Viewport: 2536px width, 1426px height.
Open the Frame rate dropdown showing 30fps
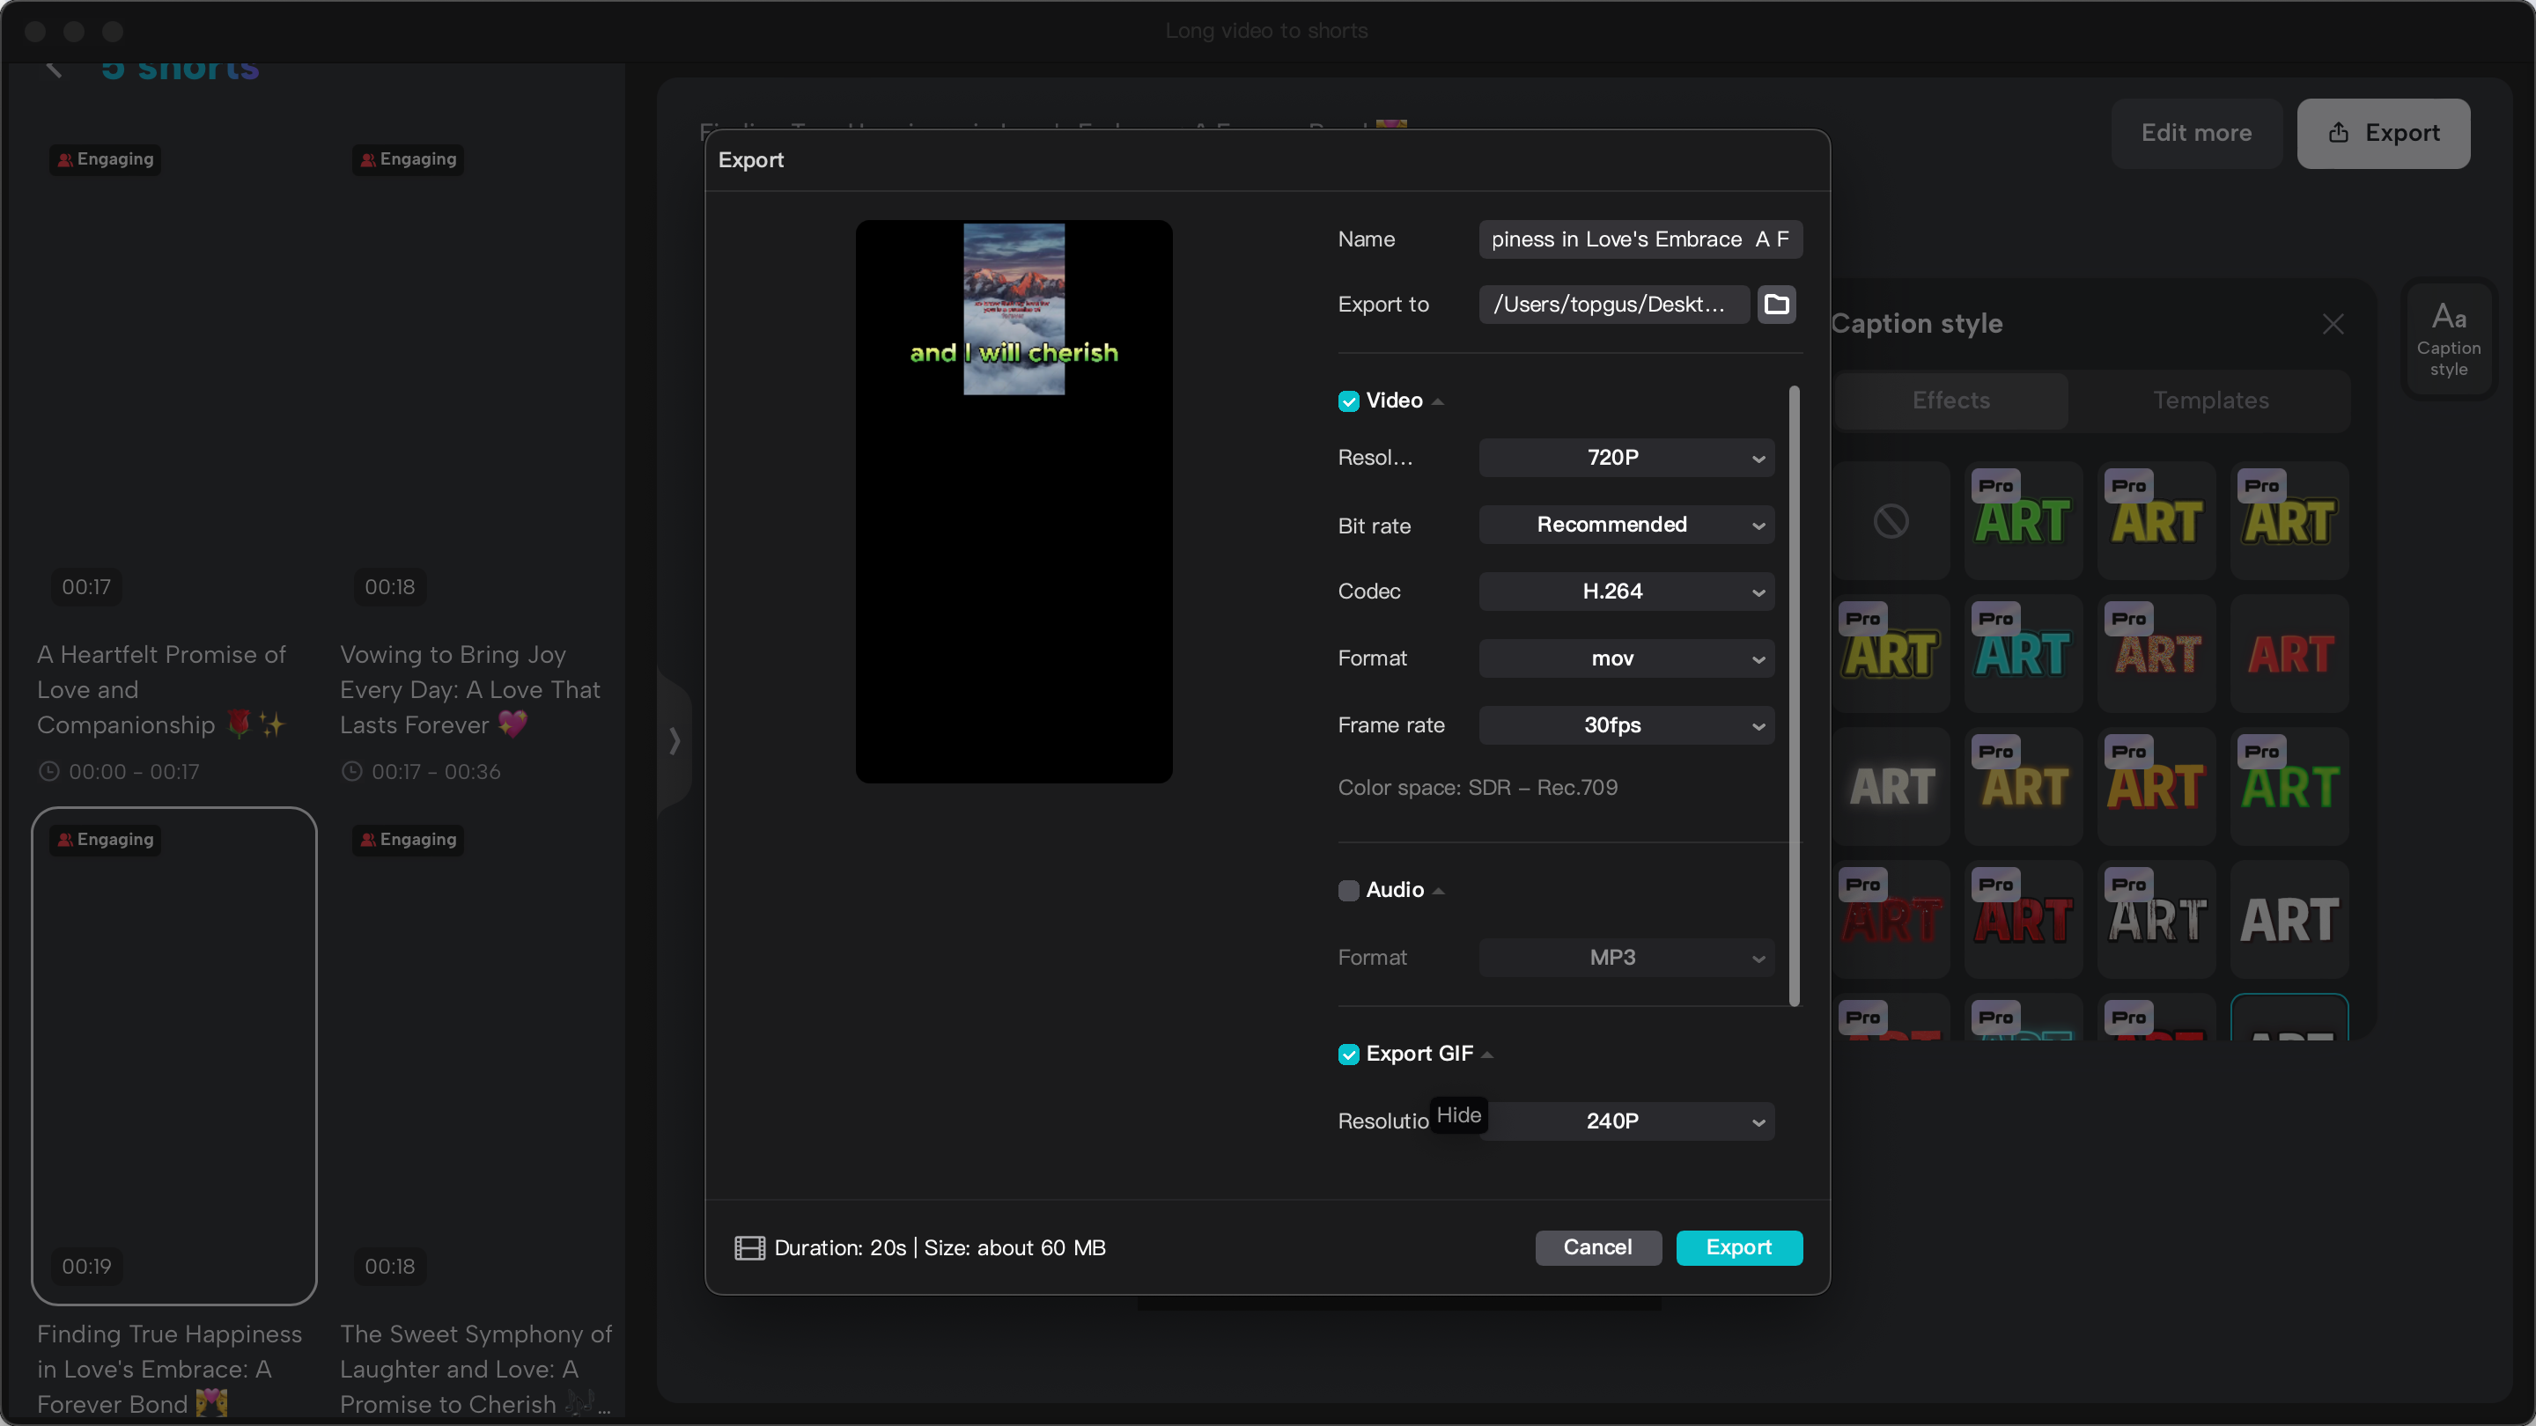click(x=1625, y=725)
